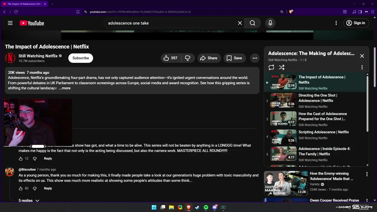
Task: Open browser media control music-note icon
Action: 354,12
